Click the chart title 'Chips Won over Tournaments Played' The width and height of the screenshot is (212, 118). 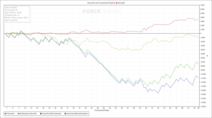[100, 3]
